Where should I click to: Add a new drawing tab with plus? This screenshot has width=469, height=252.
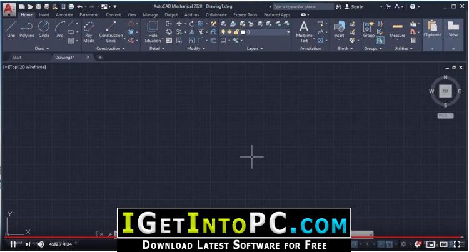(100, 57)
